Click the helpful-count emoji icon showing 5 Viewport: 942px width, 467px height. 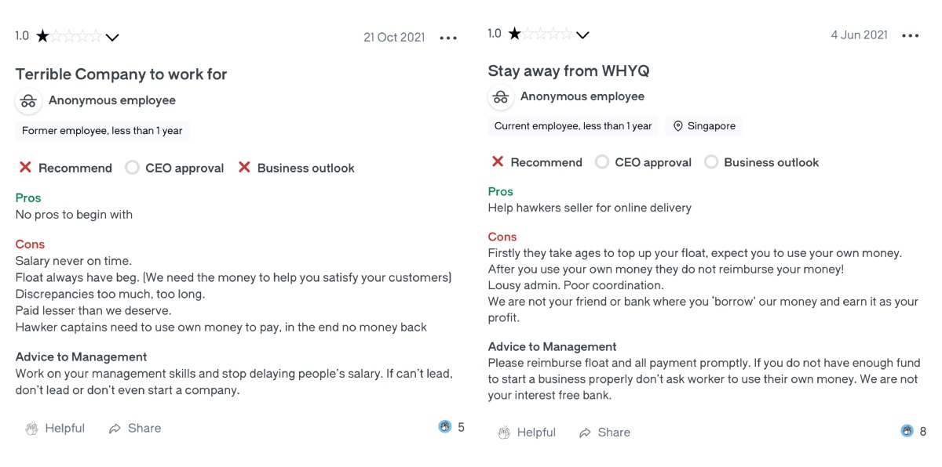(445, 427)
